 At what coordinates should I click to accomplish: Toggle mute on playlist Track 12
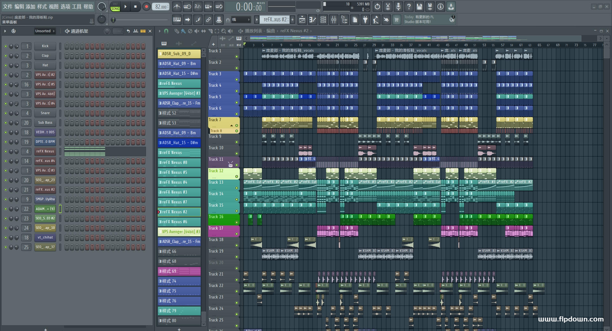(237, 177)
